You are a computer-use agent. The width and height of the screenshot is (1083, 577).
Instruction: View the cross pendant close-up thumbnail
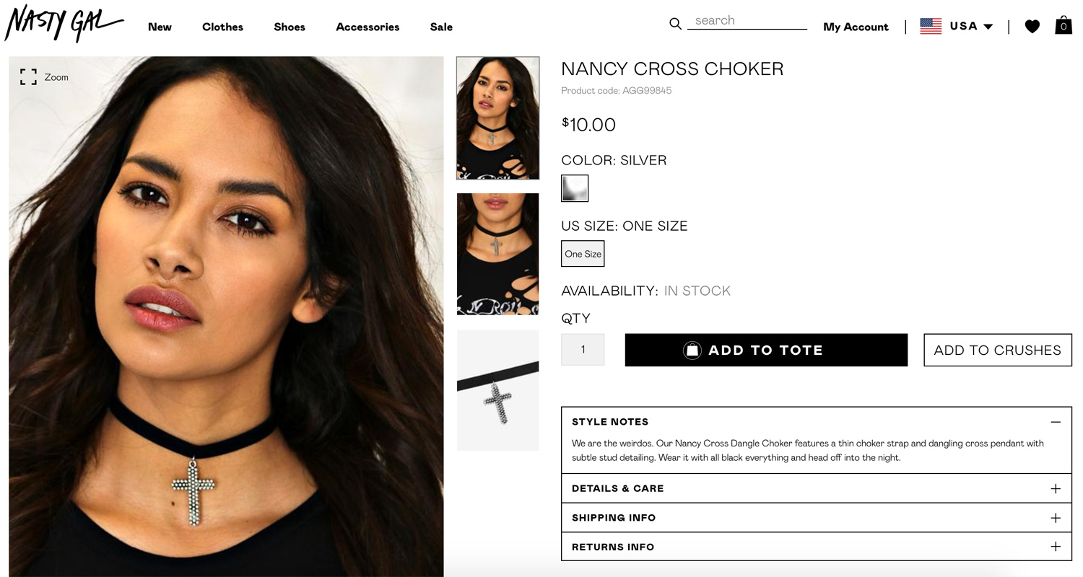[x=497, y=390]
